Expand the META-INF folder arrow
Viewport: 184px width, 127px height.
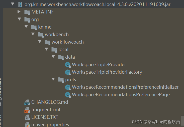(x=19, y=12)
